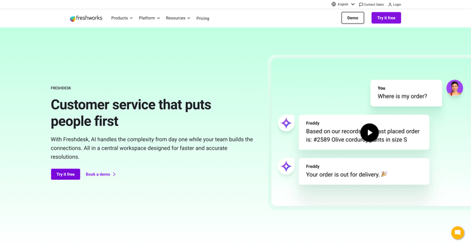This screenshot has width=471, height=245.
Task: Click the Freshworks logo
Action: (86, 18)
